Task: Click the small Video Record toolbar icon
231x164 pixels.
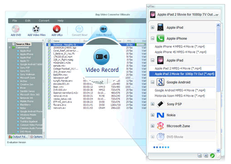Action: pos(103,29)
